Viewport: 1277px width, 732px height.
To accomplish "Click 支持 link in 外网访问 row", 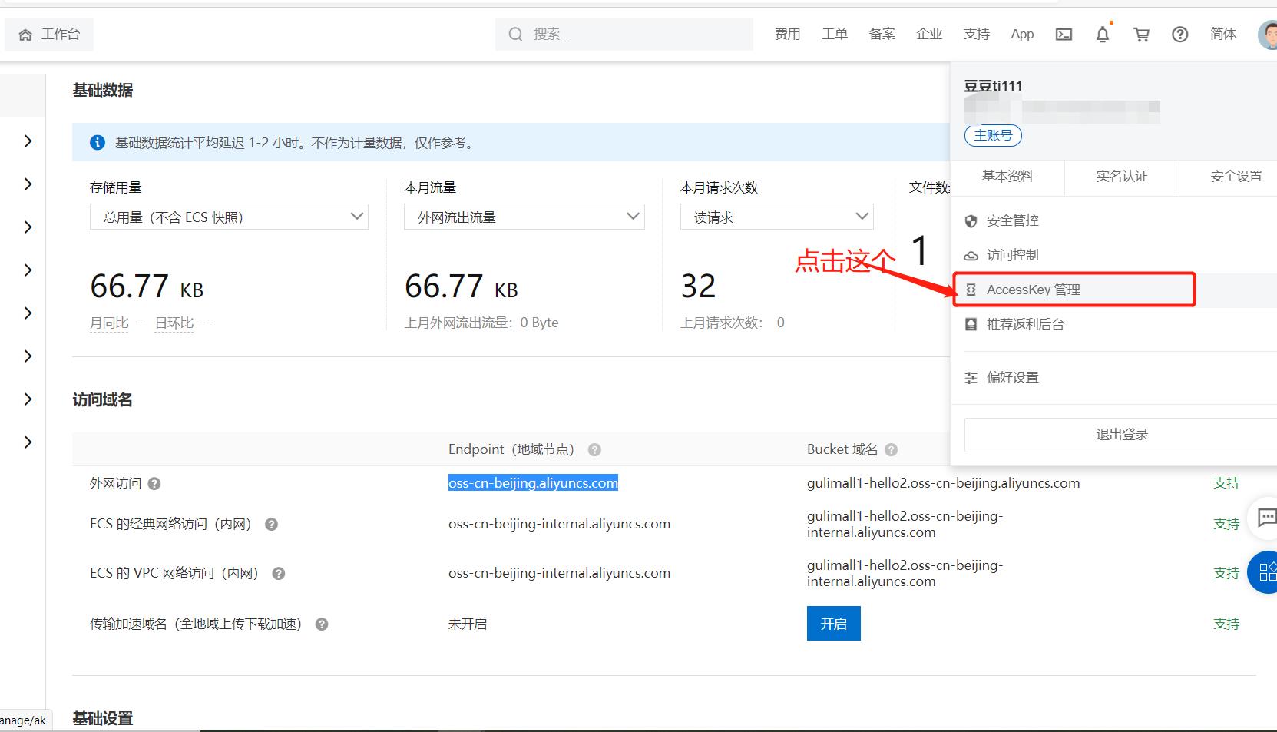I will point(1226,484).
